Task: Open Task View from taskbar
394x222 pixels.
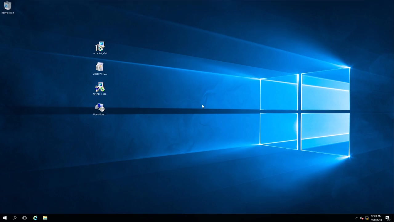Action: (x=25, y=218)
